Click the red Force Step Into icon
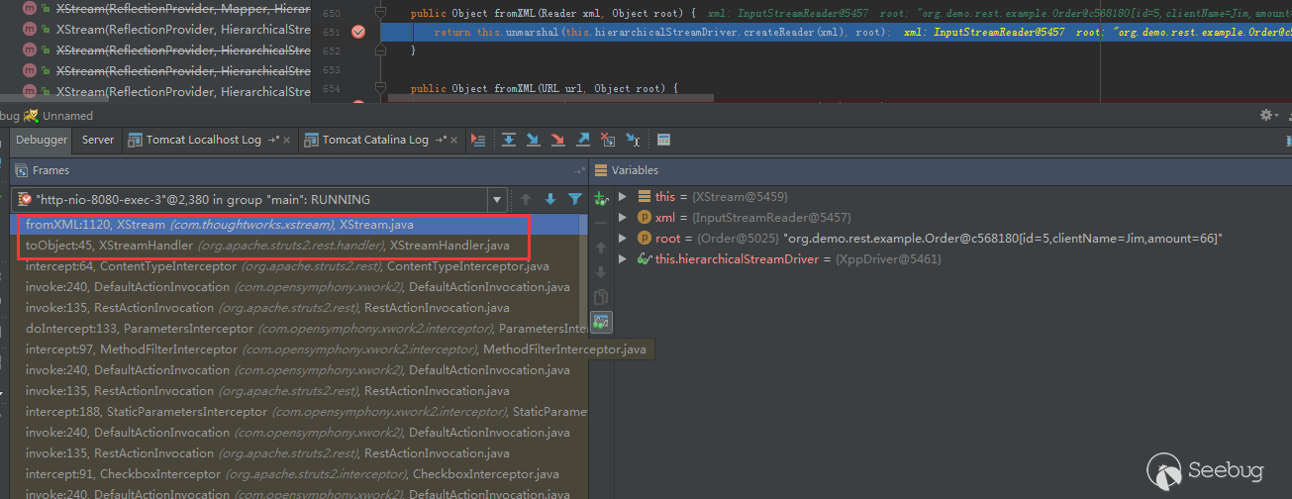 pyautogui.click(x=558, y=140)
